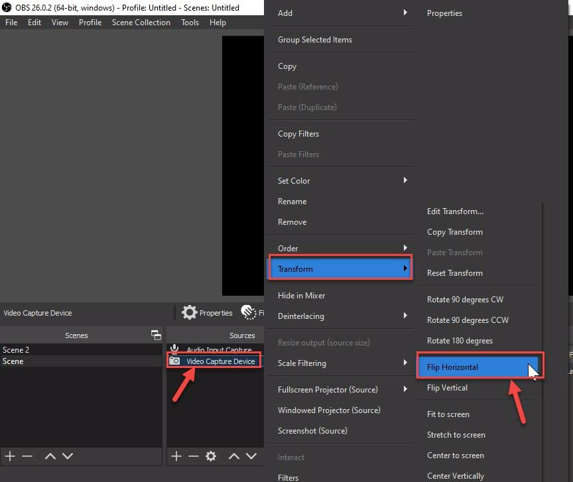Viewport: 573px width, 482px height.
Task: Choose Flip Horizontal
Action: (477, 367)
